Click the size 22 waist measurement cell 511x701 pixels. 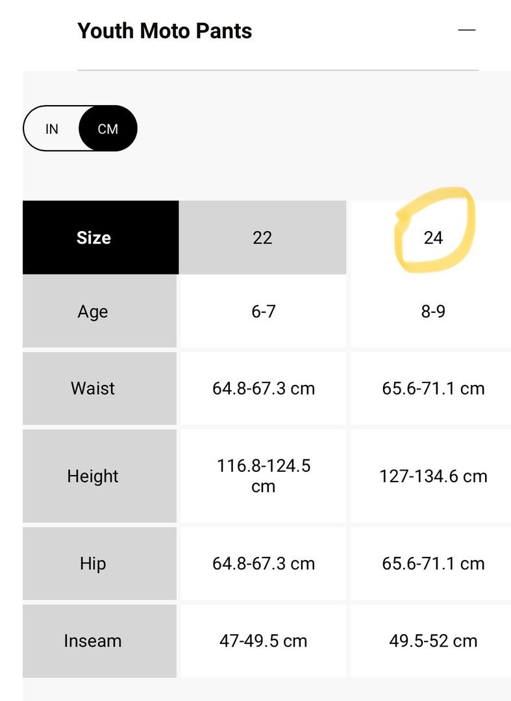point(263,388)
